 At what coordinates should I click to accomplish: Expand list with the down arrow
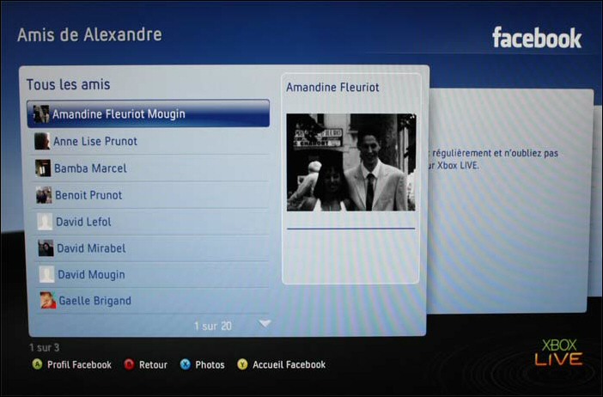(x=265, y=323)
